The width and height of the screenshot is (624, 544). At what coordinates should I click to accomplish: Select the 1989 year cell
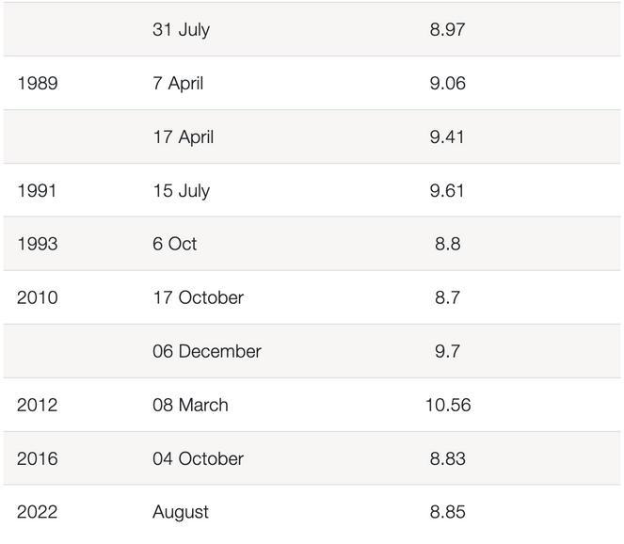coord(38,83)
